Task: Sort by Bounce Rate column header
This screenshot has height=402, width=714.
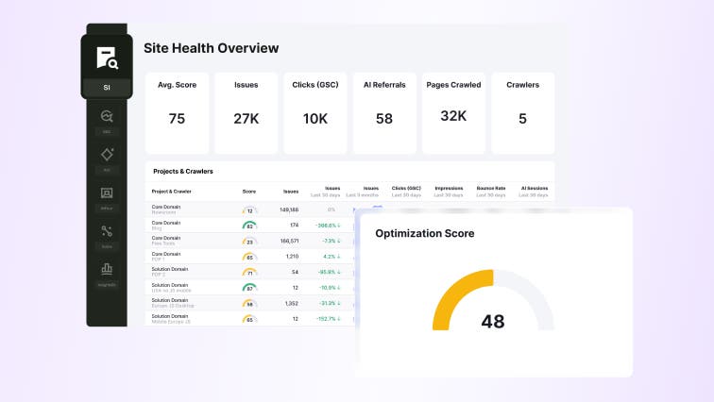Action: (x=491, y=189)
